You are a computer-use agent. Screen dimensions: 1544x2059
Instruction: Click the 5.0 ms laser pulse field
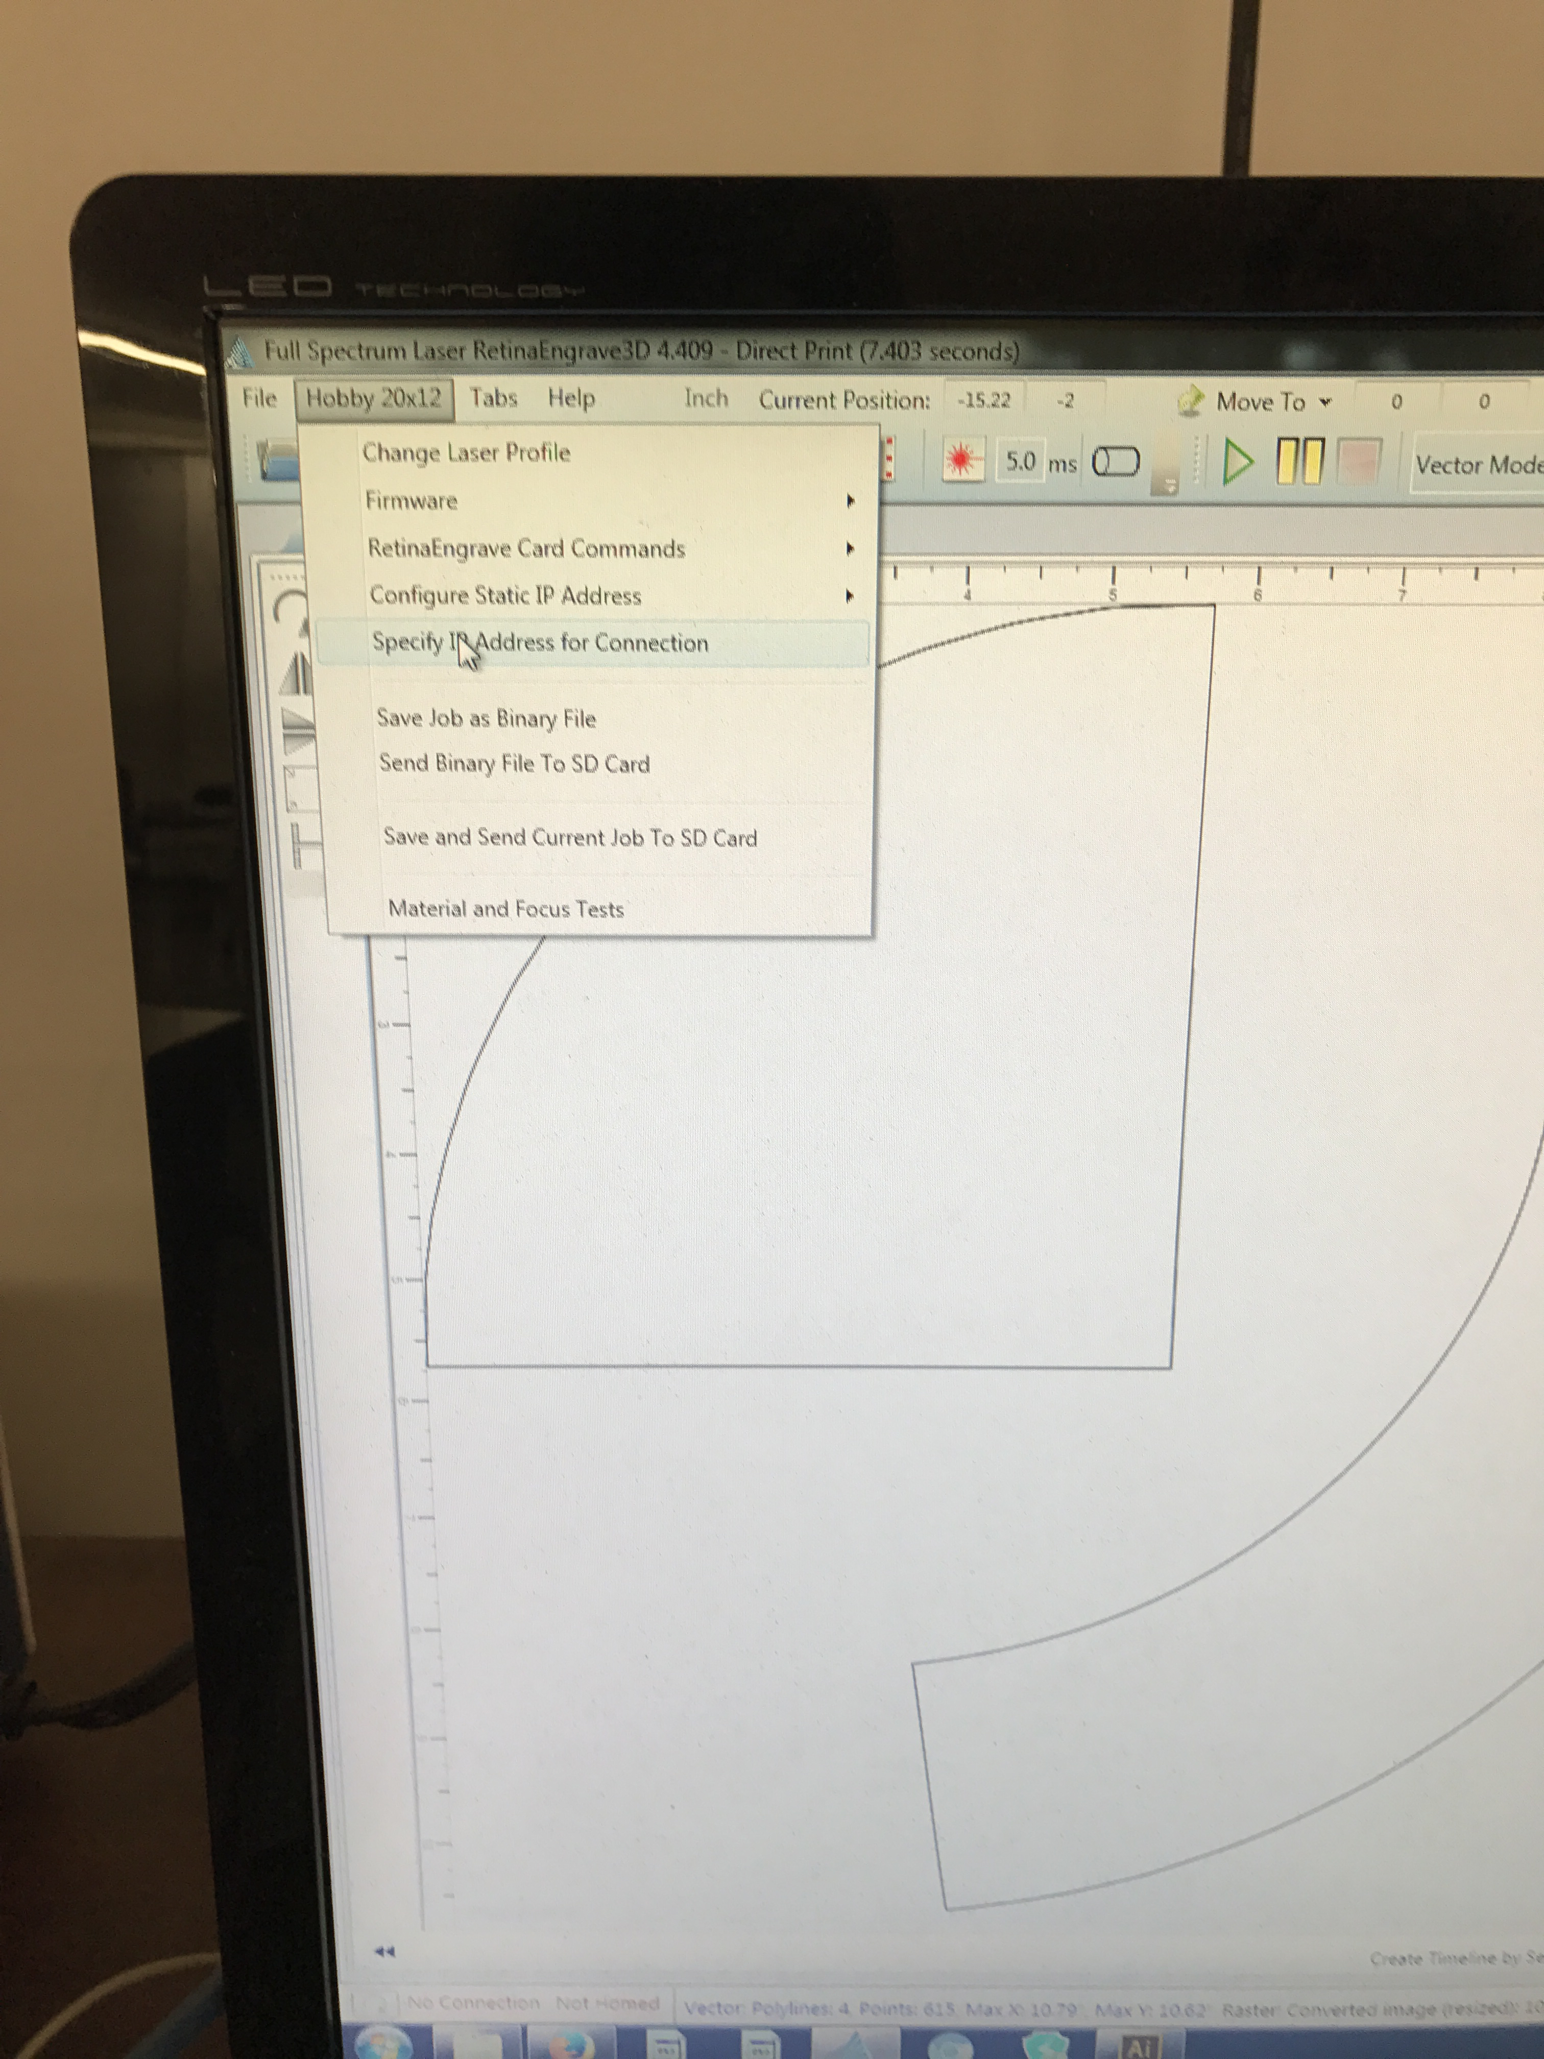click(1020, 461)
